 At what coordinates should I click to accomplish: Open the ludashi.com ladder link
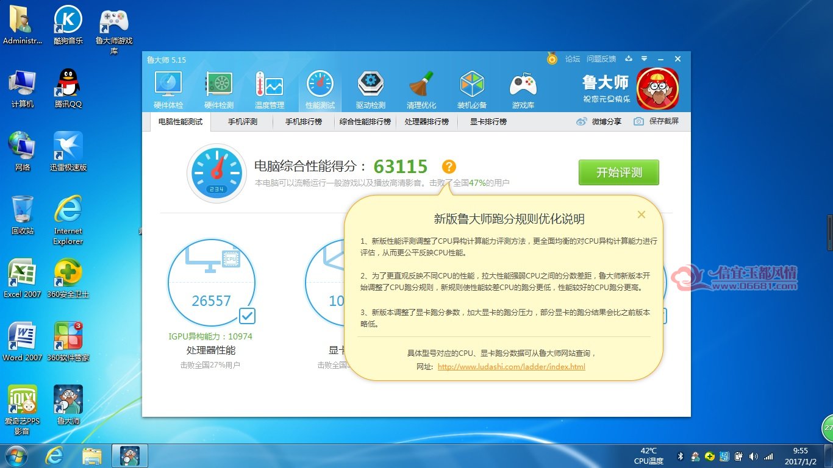[511, 367]
